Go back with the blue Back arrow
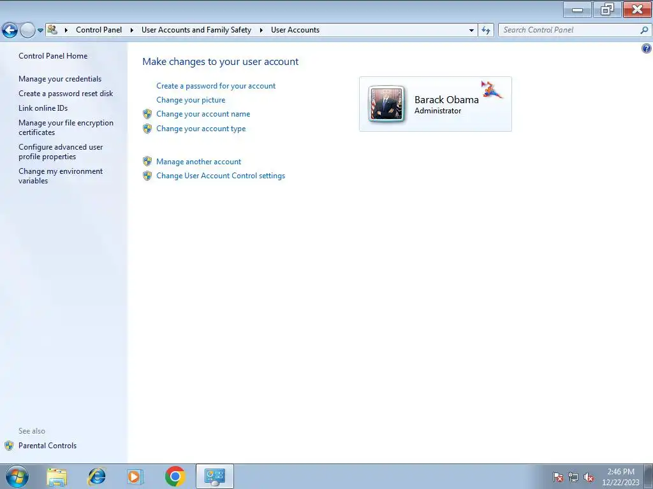Image resolution: width=653 pixels, height=489 pixels. coord(10,30)
